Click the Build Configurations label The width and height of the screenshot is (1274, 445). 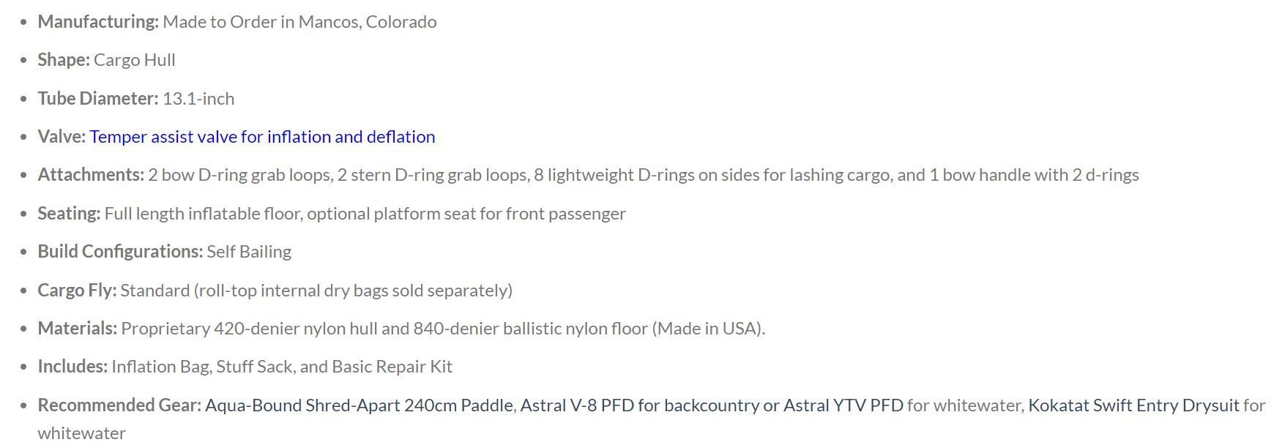pos(120,252)
